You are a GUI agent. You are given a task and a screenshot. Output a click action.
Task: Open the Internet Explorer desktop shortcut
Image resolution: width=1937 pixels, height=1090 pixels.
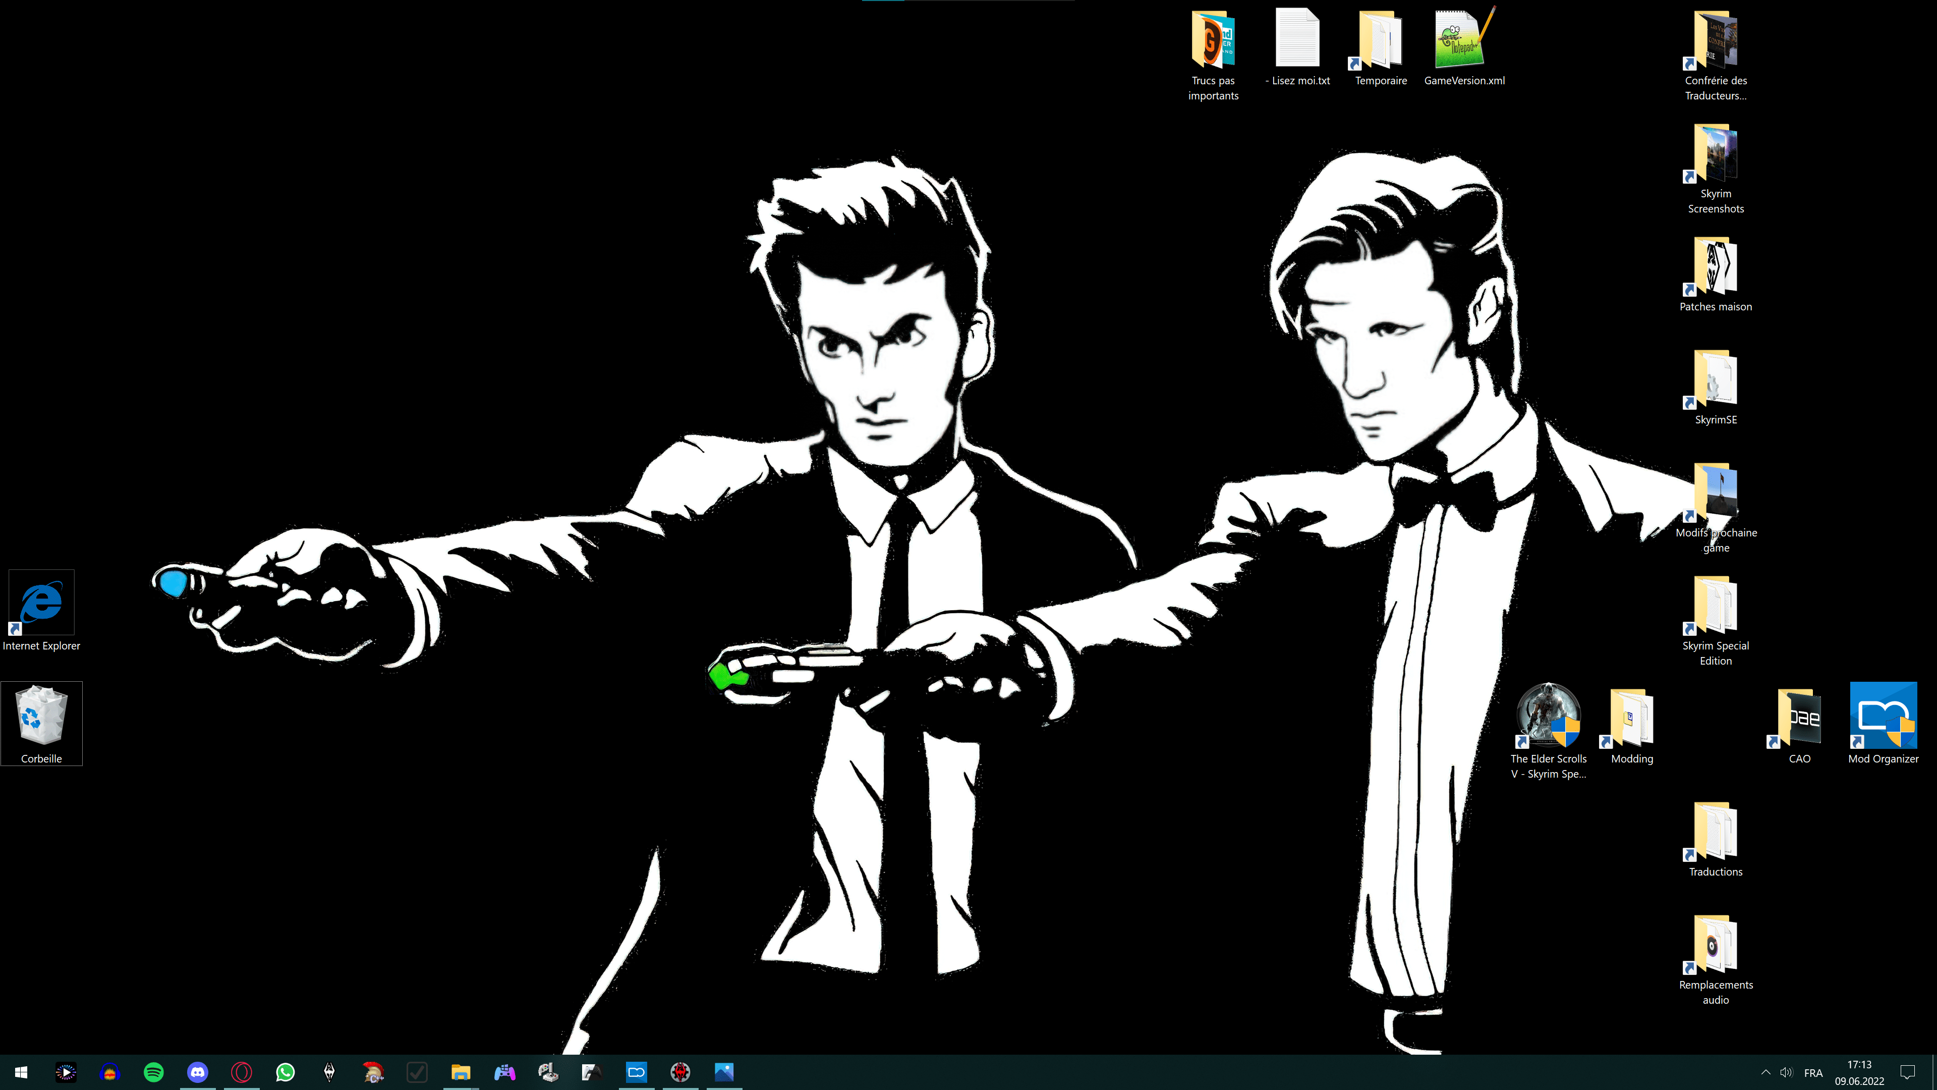coord(41,611)
